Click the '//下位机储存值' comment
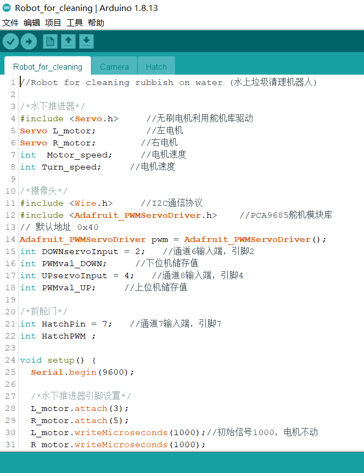Screen dimensions: 364x473 coord(166,263)
